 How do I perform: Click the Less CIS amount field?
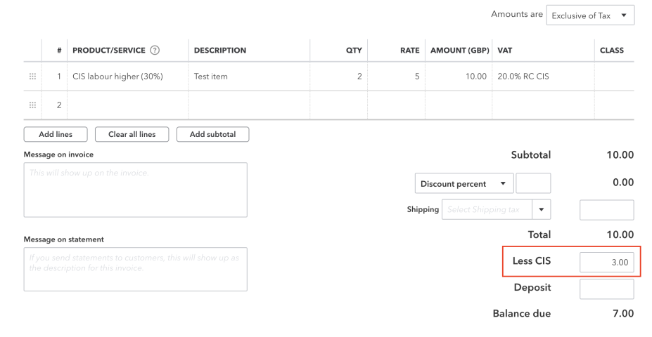tap(607, 263)
